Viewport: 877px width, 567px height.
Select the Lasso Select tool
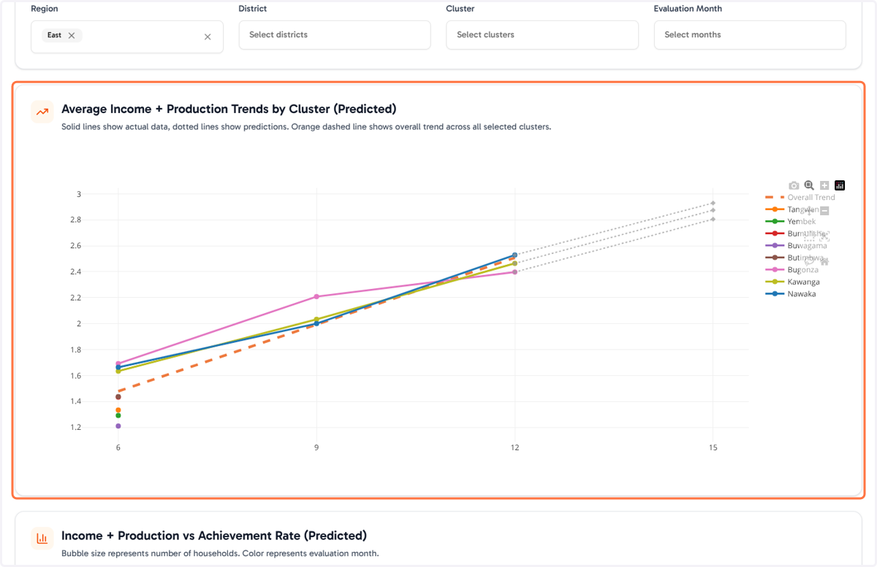click(x=809, y=261)
